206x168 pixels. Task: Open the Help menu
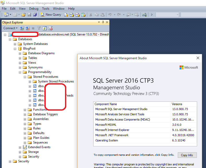coord(71,9)
